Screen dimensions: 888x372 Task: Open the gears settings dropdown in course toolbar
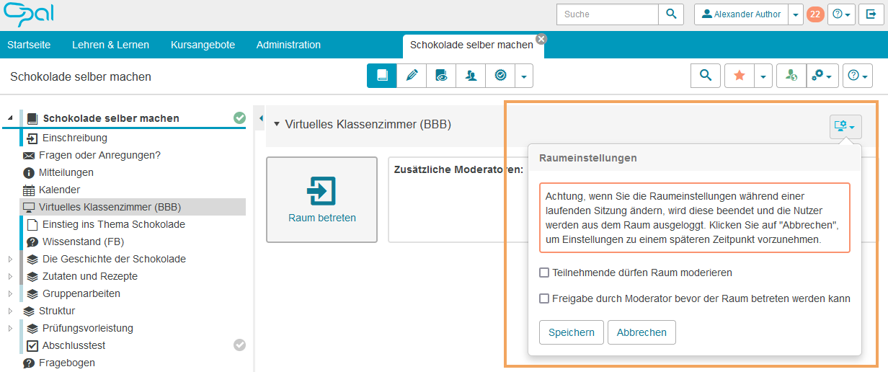[822, 75]
